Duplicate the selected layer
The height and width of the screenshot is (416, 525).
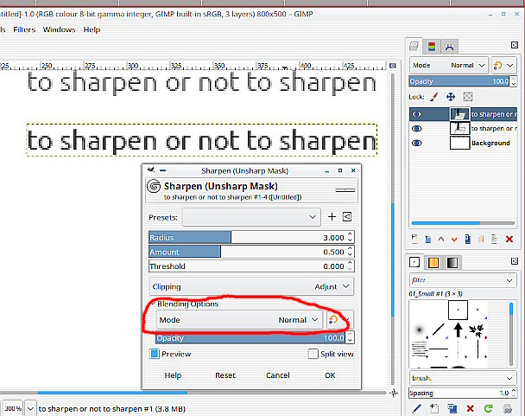(468, 239)
